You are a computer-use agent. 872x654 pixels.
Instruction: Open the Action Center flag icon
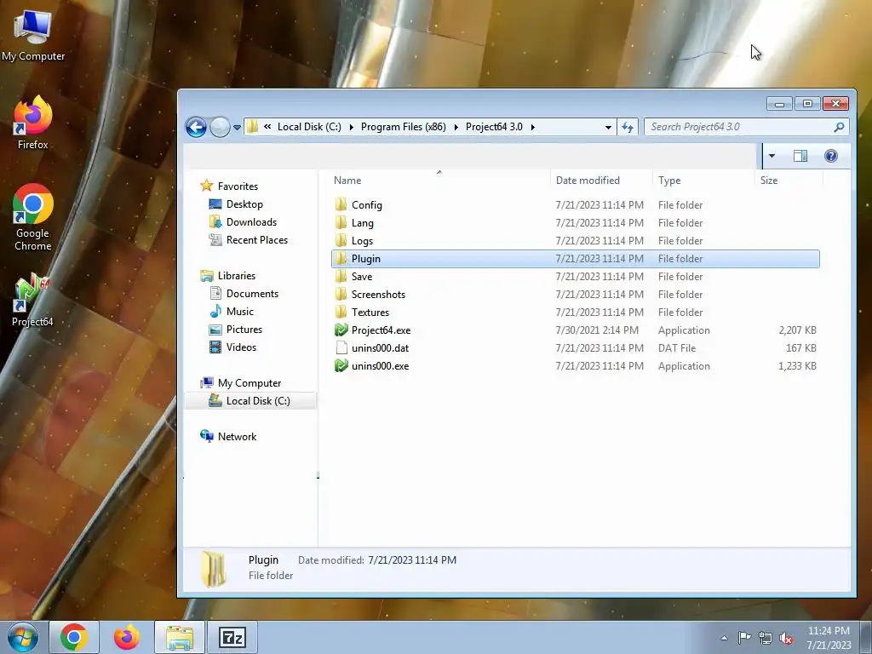tap(744, 638)
